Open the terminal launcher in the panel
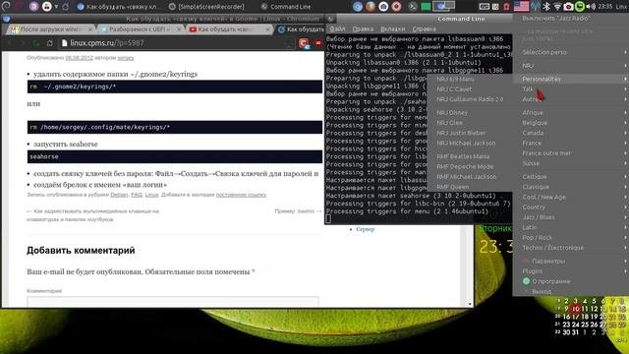This screenshot has width=629, height=354. point(412,7)
